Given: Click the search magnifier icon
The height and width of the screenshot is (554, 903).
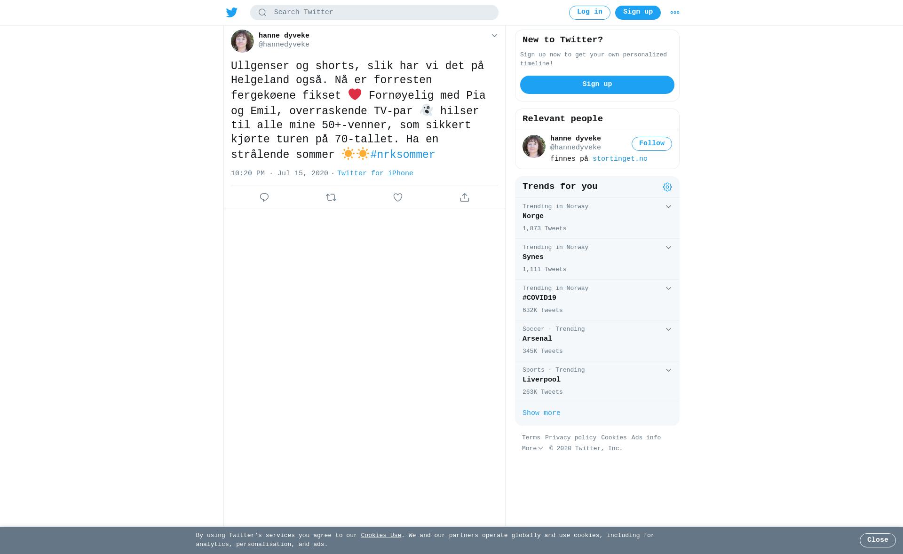Looking at the screenshot, I should pyautogui.click(x=262, y=13).
